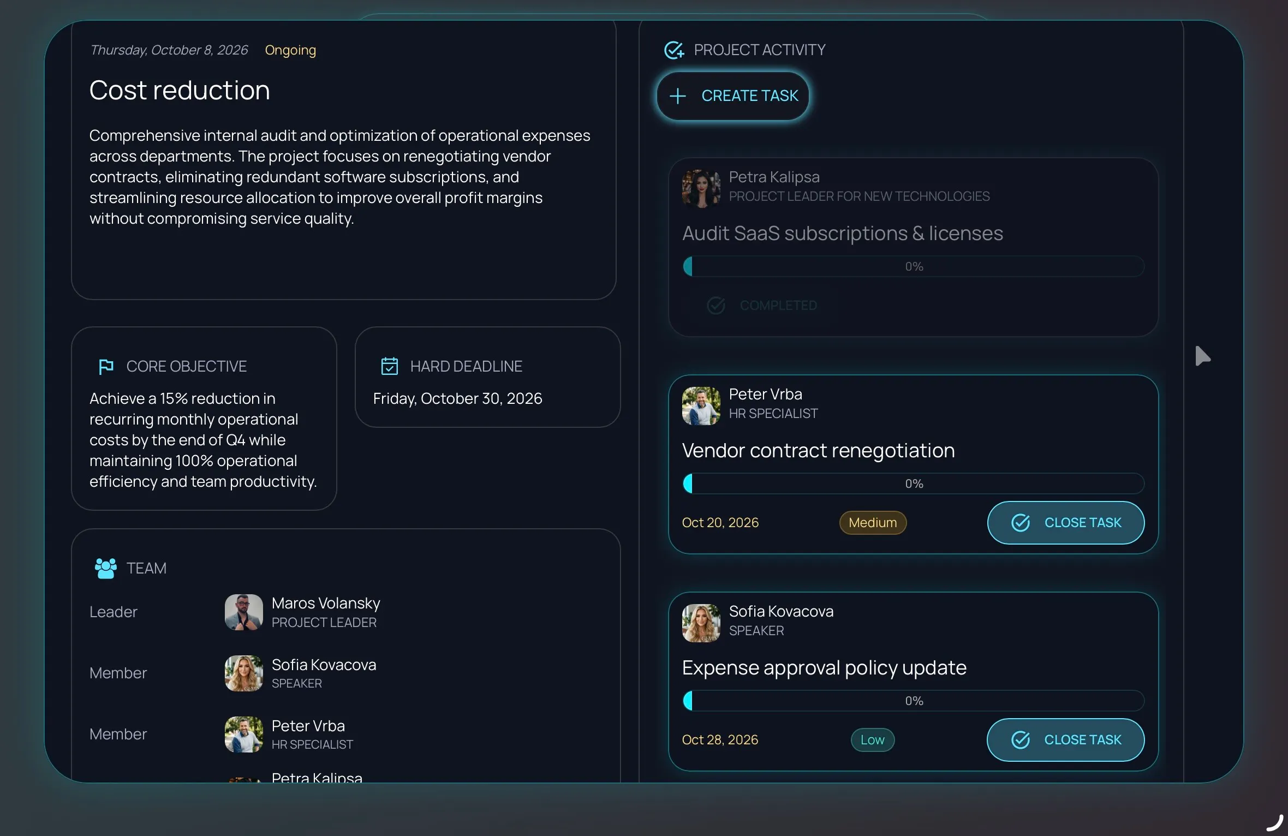The width and height of the screenshot is (1288, 836).
Task: Click the Core Objective flag icon
Action: pyautogui.click(x=106, y=366)
